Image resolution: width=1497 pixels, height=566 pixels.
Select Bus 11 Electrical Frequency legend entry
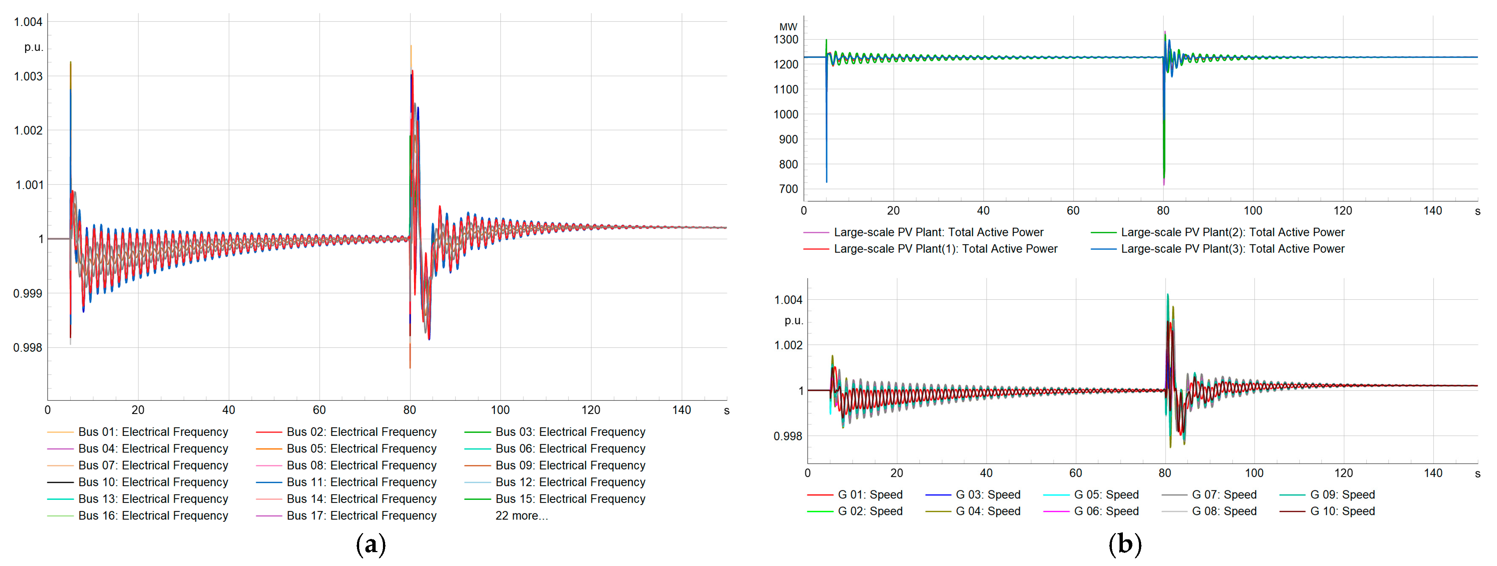coord(361,482)
